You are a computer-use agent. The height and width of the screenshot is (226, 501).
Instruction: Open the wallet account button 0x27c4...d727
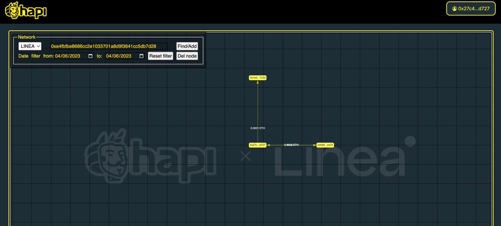[x=471, y=8]
